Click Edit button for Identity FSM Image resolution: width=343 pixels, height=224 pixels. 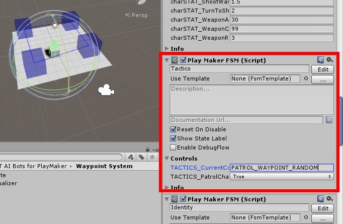click(323, 208)
